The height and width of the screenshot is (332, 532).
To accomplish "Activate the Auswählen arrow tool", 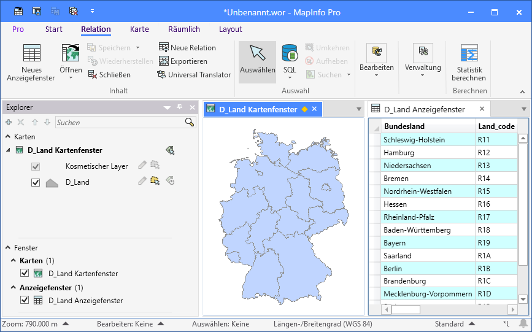I will (257, 62).
